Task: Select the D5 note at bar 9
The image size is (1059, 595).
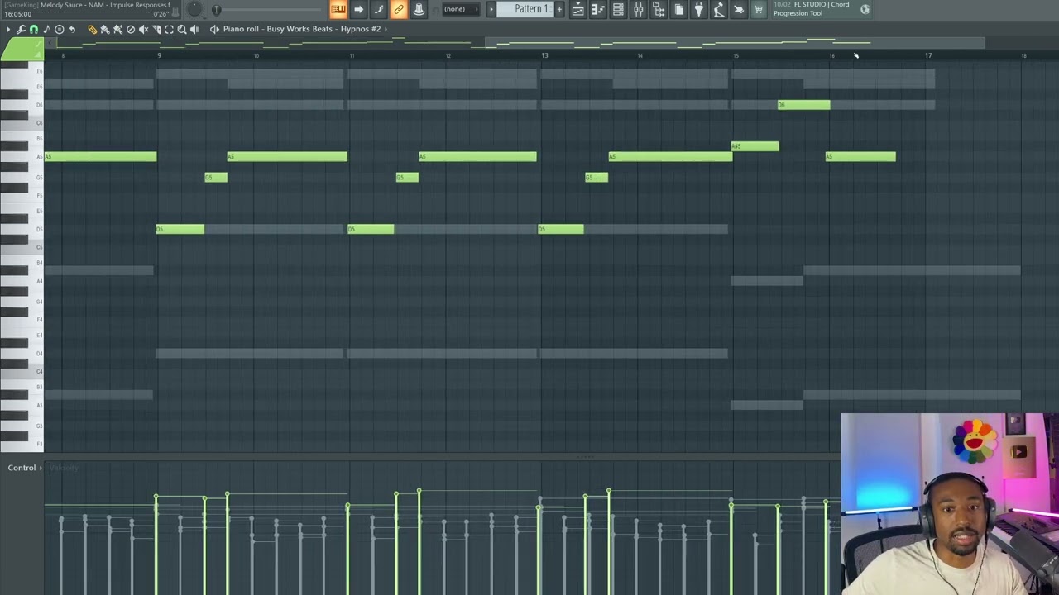Action: 180,229
